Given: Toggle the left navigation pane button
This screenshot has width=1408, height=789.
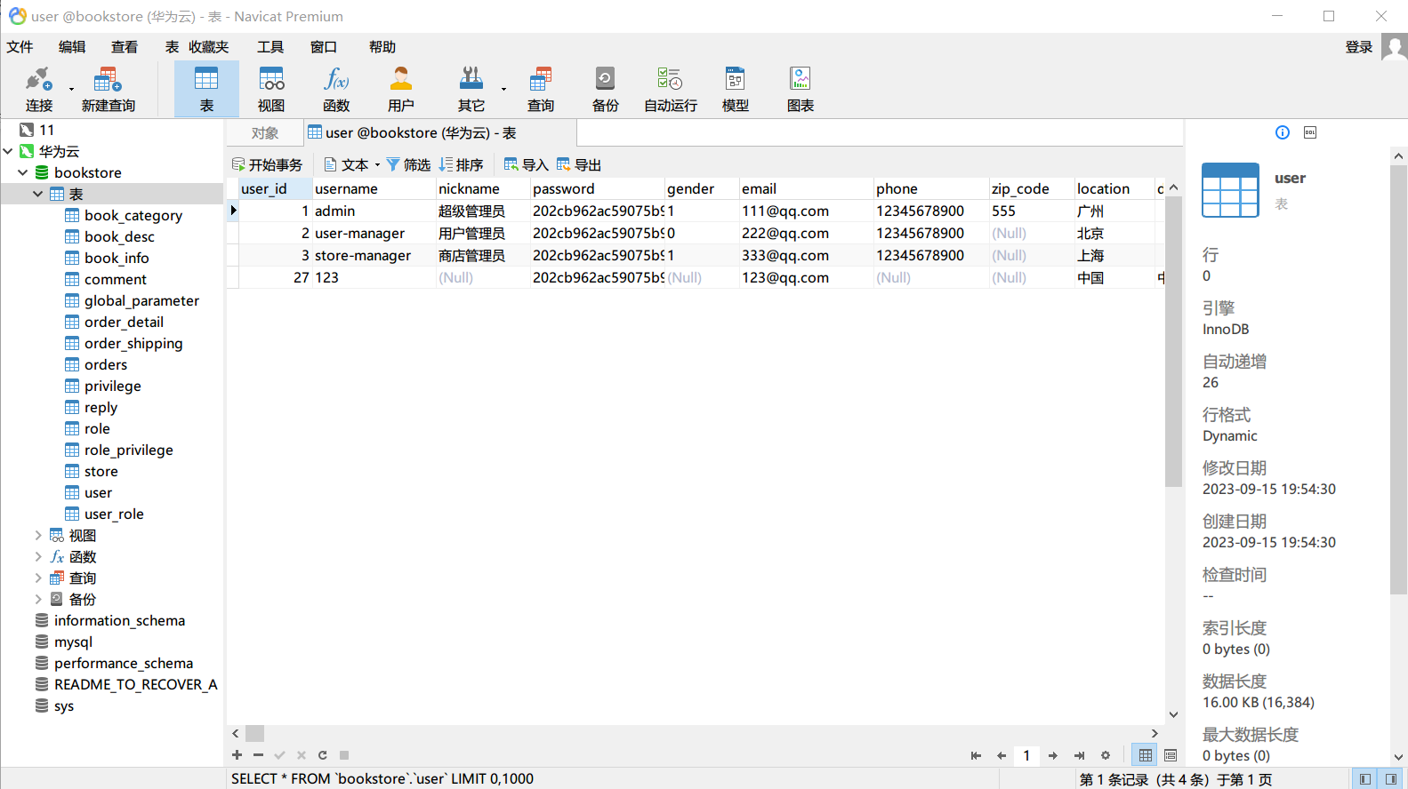Looking at the screenshot, I should (1364, 778).
